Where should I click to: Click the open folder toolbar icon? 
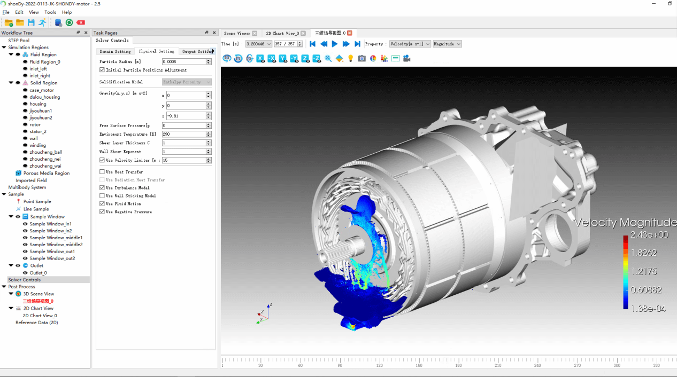pos(20,22)
